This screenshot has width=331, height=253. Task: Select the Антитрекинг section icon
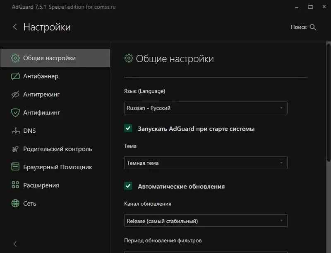(x=15, y=95)
